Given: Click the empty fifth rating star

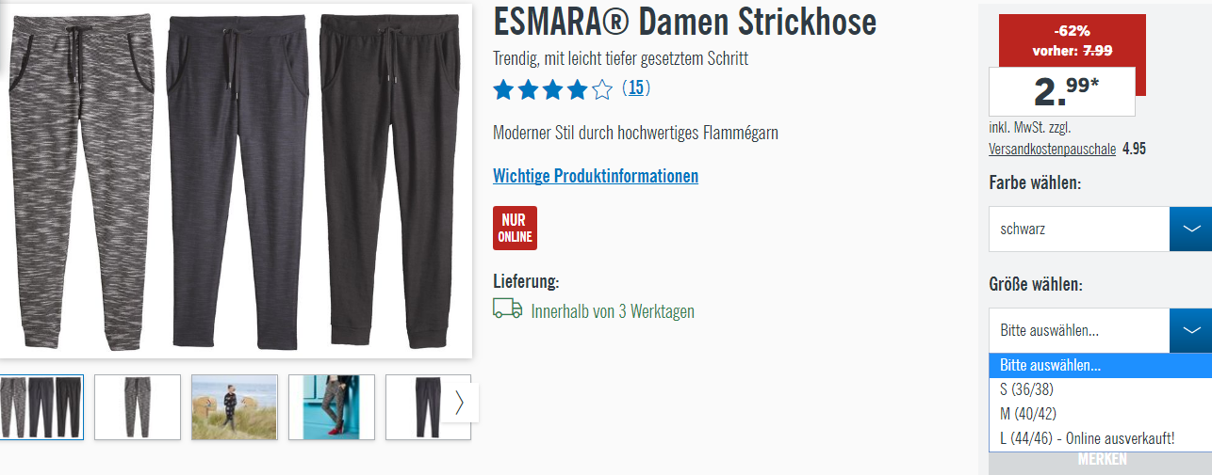Looking at the screenshot, I should point(602,89).
